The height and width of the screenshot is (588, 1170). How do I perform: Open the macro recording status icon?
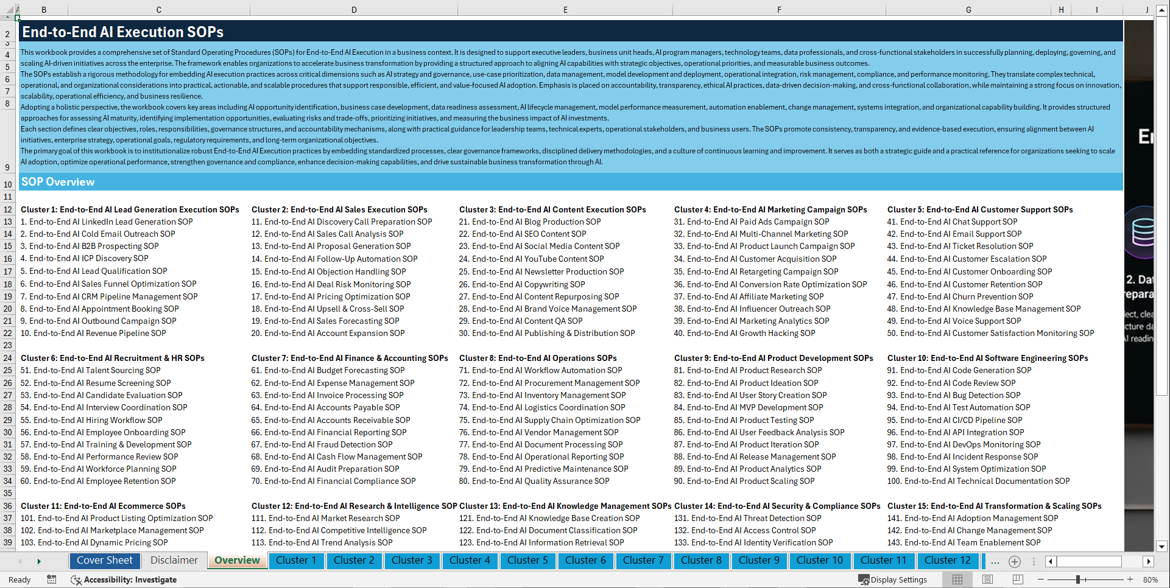52,579
